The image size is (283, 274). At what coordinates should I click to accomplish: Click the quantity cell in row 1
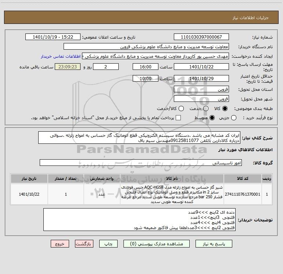coord(66,194)
